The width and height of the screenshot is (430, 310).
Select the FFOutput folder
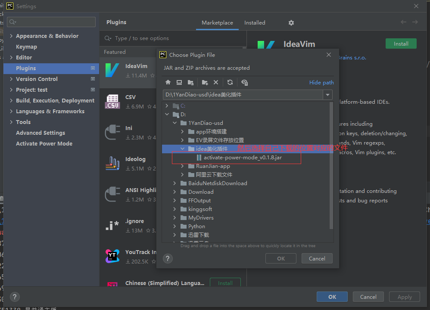point(199,201)
